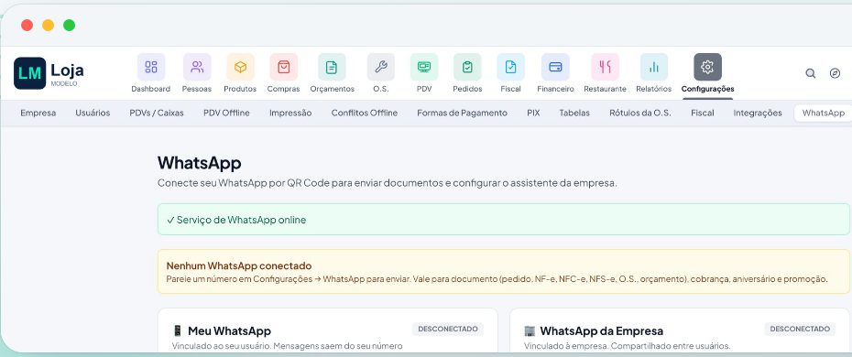Viewport: 852px width, 357px height.
Task: Click the 'Pareie um número em Configurações' hint text
Action: (497, 279)
